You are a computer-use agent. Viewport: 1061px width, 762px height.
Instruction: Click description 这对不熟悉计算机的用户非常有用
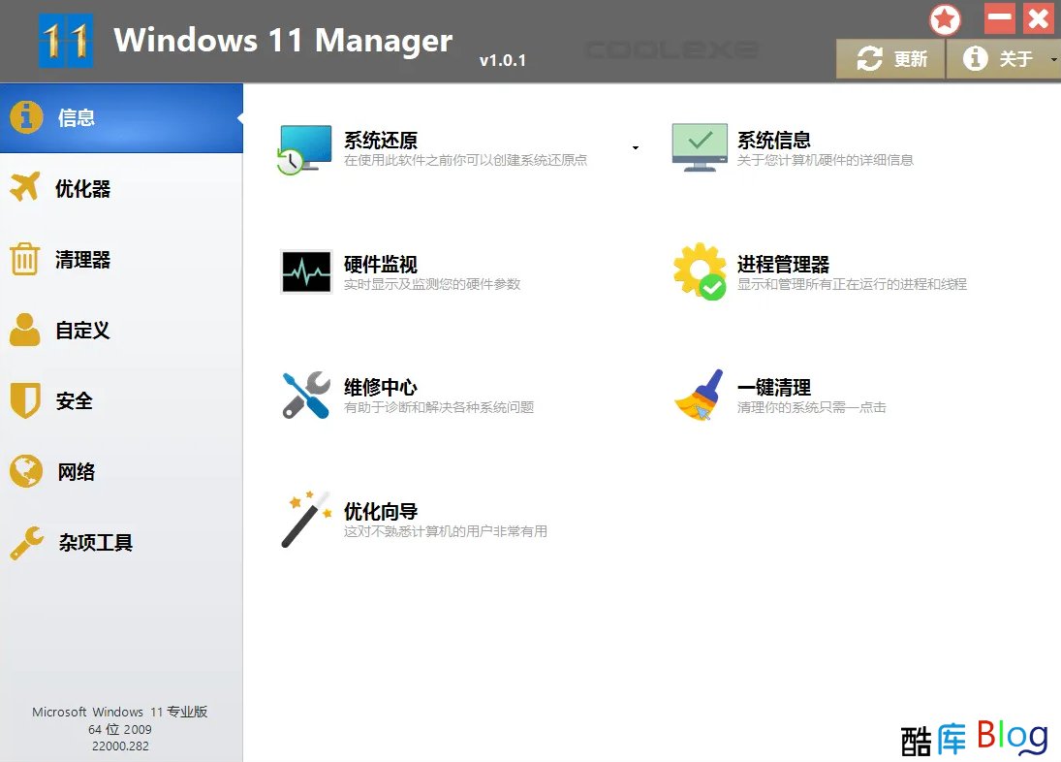[446, 531]
